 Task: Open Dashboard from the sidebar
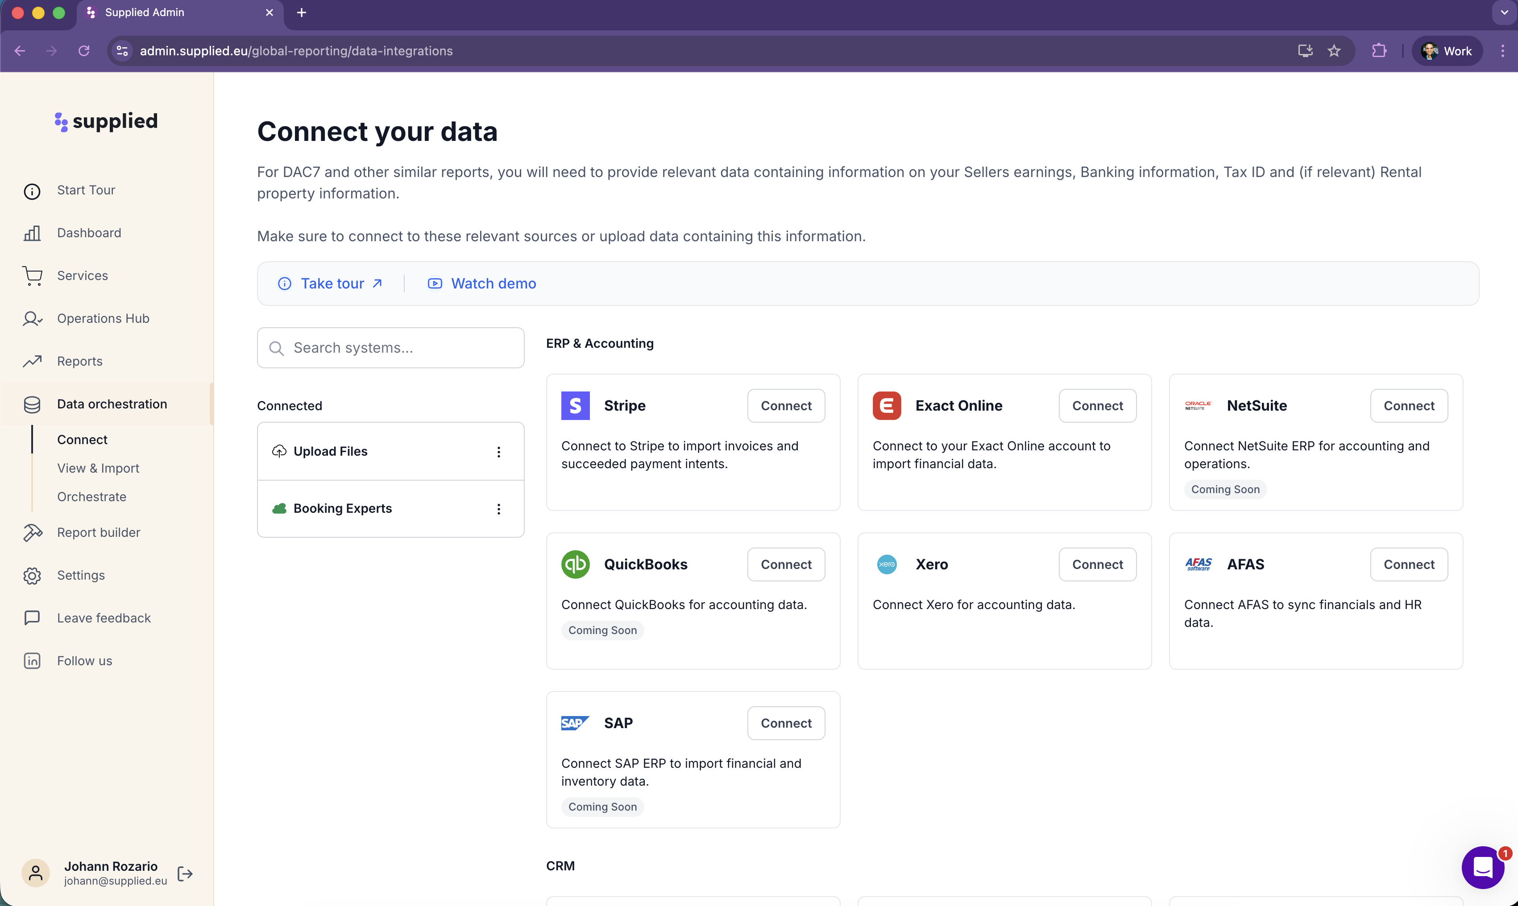[89, 233]
